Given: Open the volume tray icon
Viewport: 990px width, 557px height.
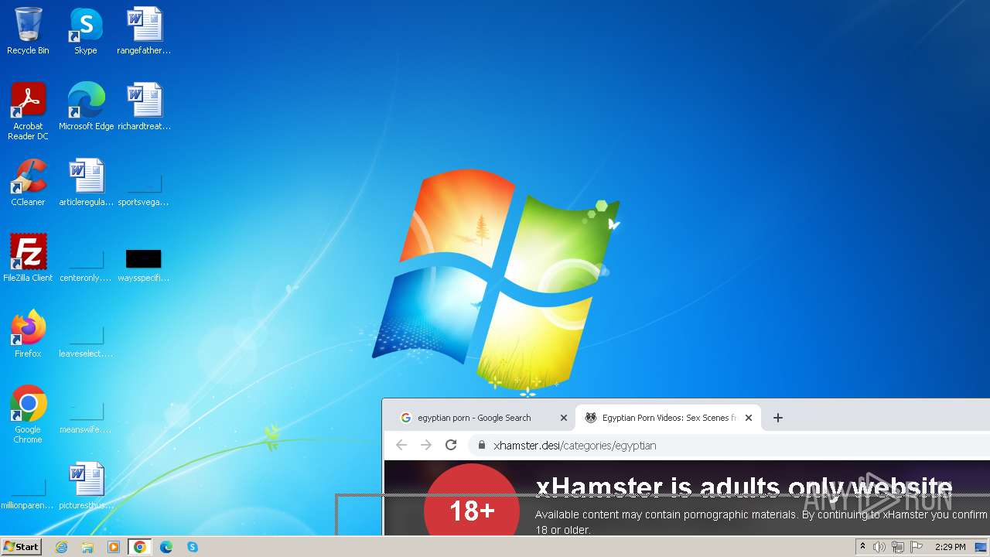Looking at the screenshot, I should (879, 547).
